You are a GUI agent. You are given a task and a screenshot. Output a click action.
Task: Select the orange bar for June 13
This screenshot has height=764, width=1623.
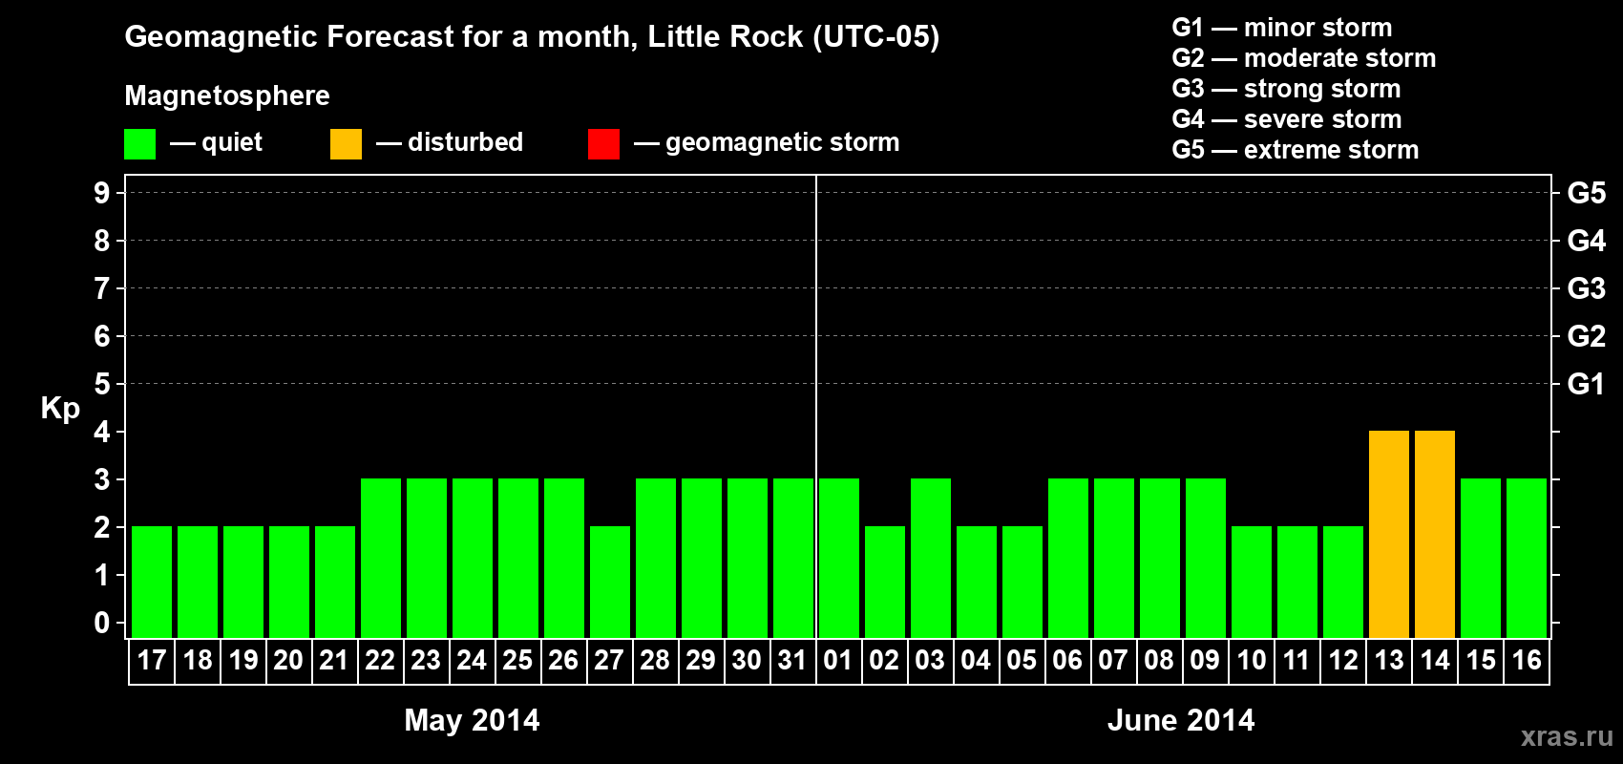click(x=1389, y=535)
